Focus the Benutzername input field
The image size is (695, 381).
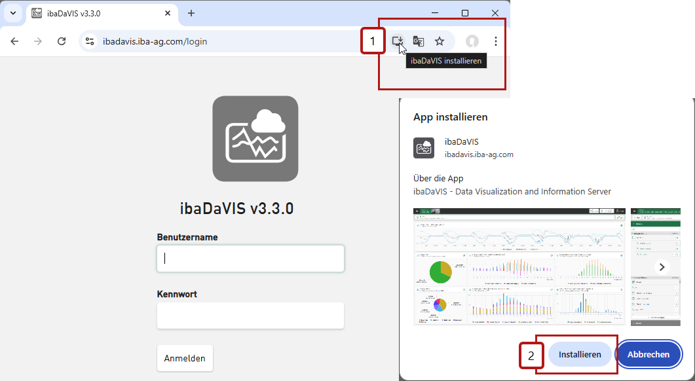[250, 259]
